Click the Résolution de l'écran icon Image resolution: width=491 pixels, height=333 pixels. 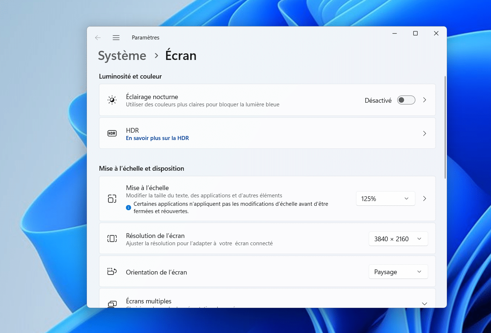click(112, 239)
